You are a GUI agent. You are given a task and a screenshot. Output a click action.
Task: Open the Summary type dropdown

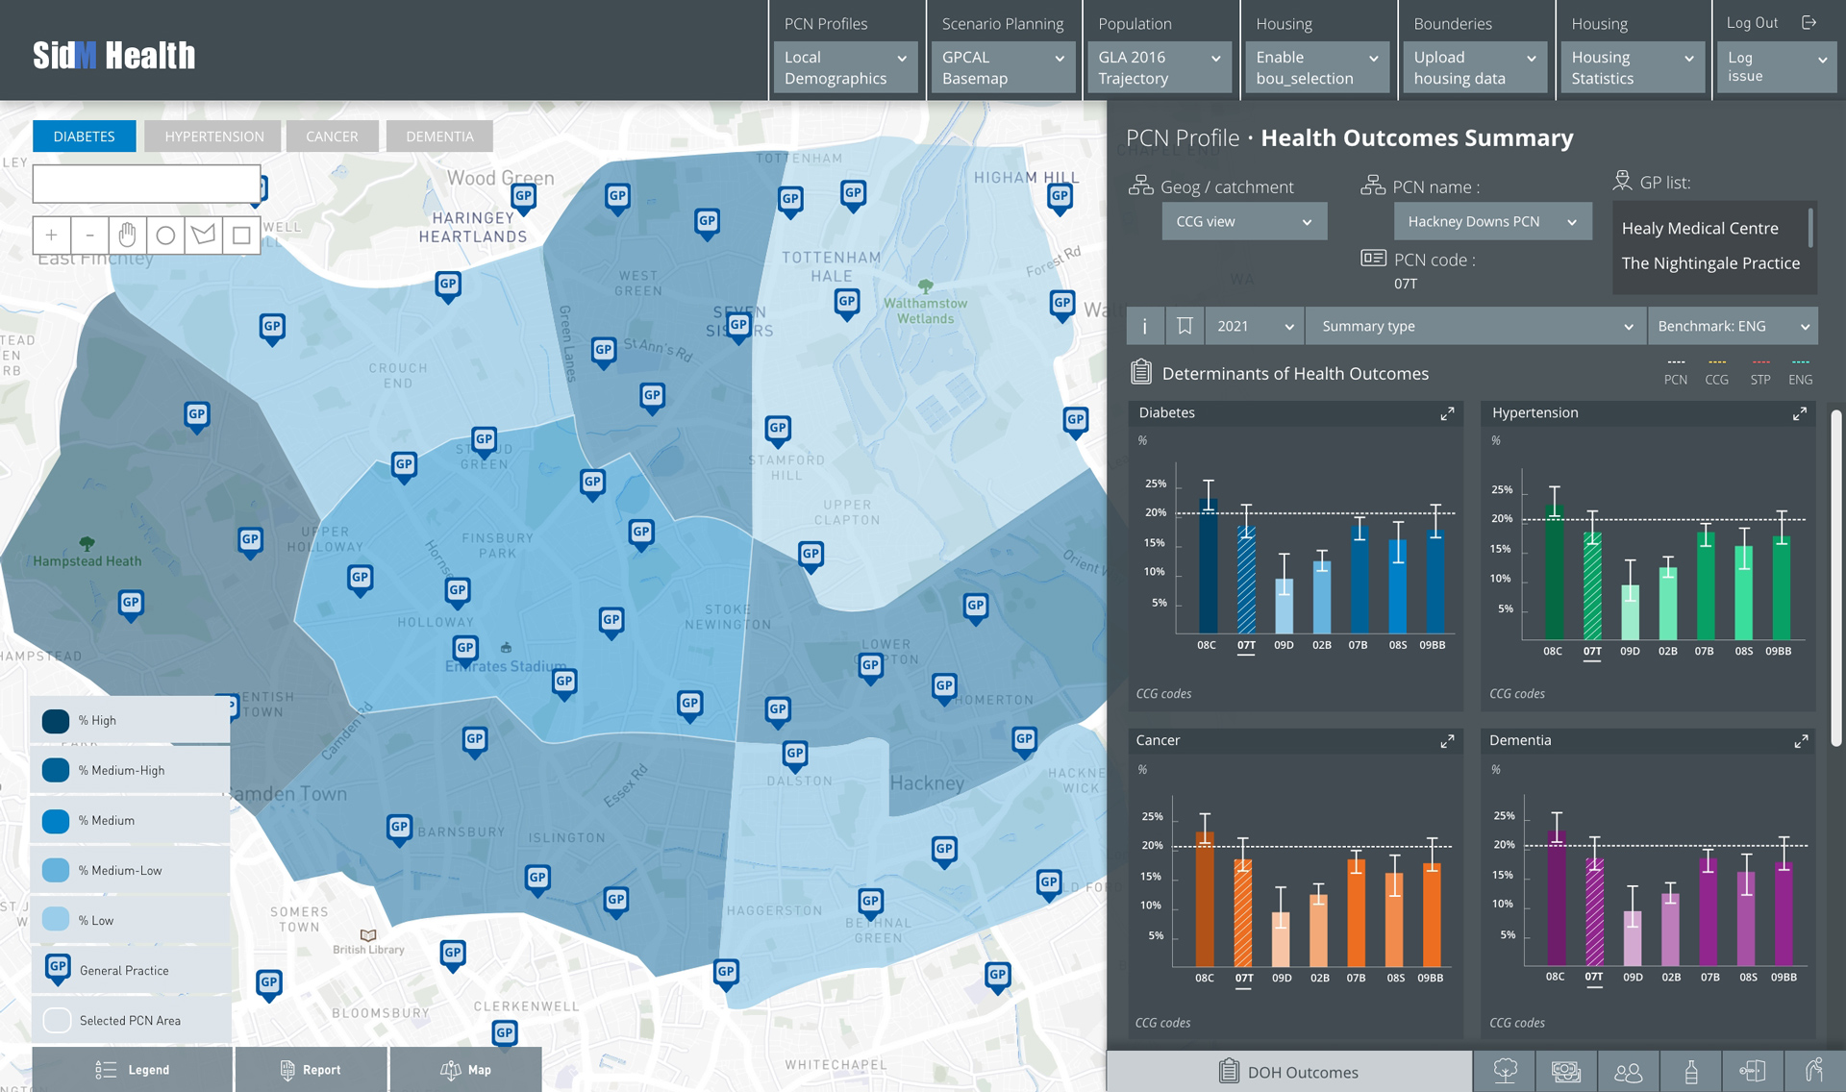(1475, 326)
